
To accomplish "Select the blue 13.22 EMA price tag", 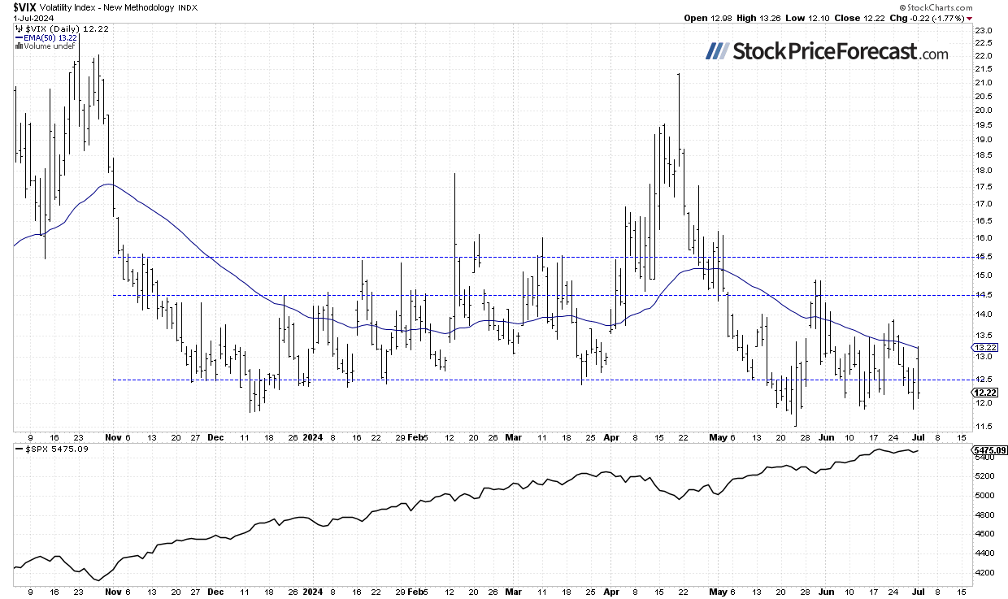I will [x=984, y=347].
